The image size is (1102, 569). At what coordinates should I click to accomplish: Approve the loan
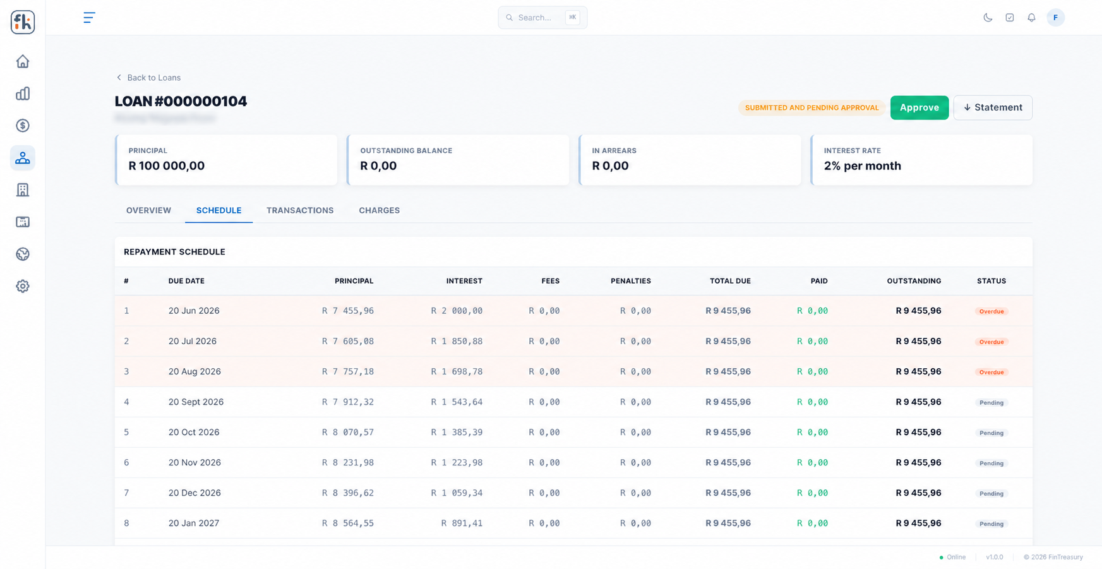pos(919,107)
